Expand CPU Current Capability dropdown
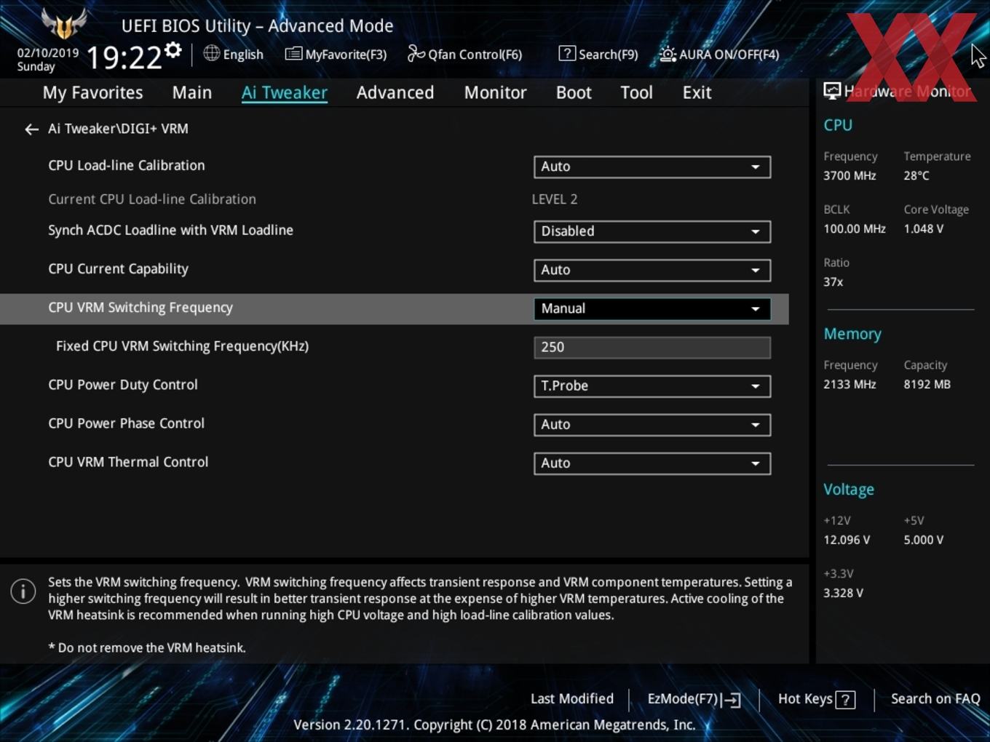Image resolution: width=990 pixels, height=742 pixels. tap(652, 270)
